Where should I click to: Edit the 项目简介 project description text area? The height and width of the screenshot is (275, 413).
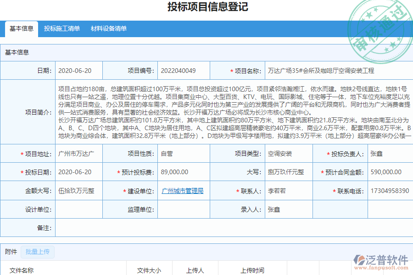point(229,112)
